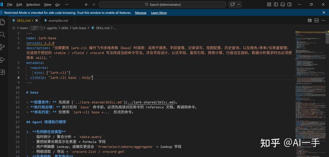Expand the breadcrumb trailing ellipsis

(x=115, y=28)
